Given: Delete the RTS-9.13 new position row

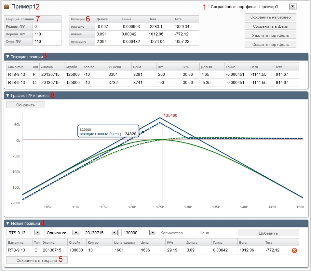Looking at the screenshot, I should tap(294, 250).
